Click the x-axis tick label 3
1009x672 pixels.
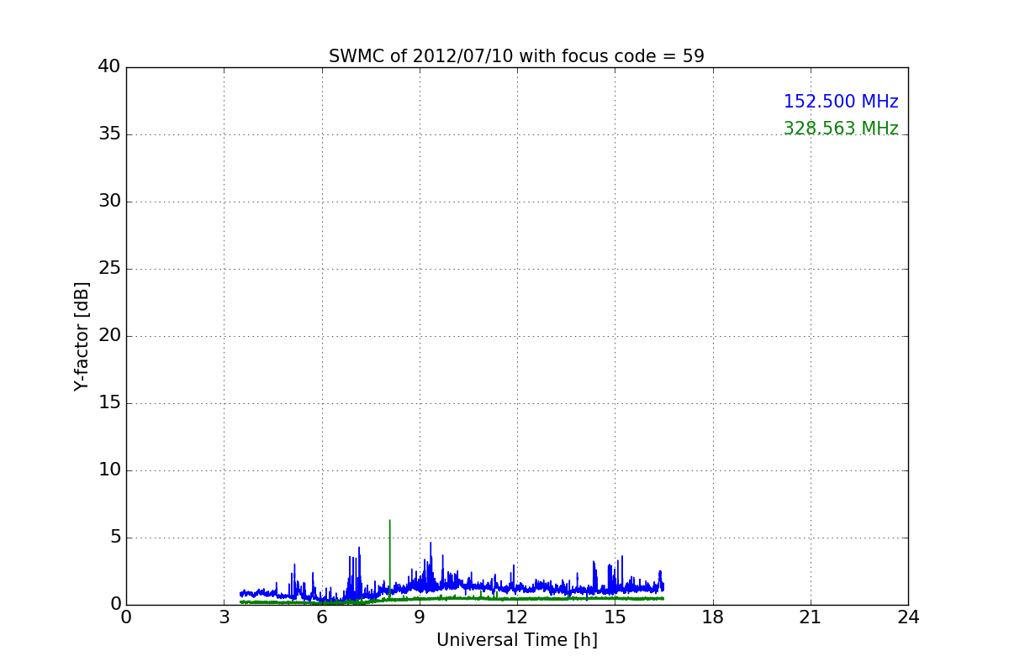(x=224, y=617)
